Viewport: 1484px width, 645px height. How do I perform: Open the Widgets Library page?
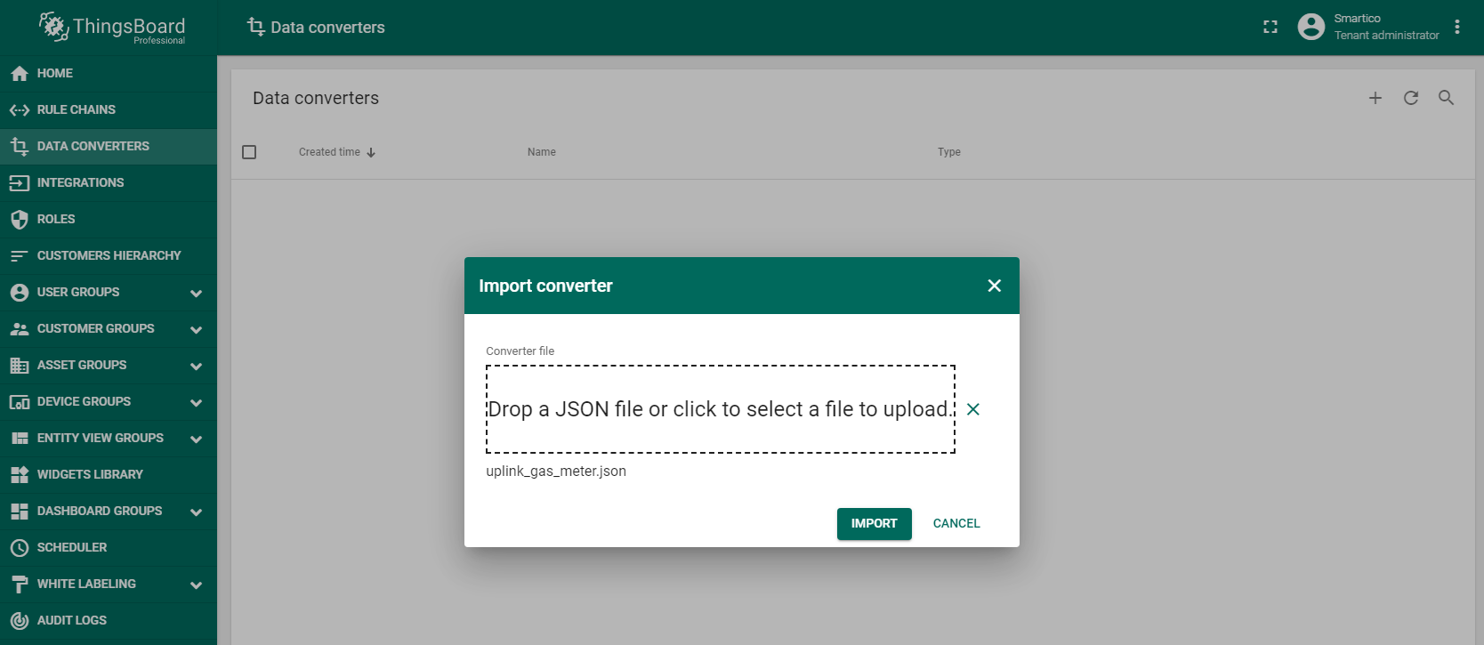[x=90, y=474]
